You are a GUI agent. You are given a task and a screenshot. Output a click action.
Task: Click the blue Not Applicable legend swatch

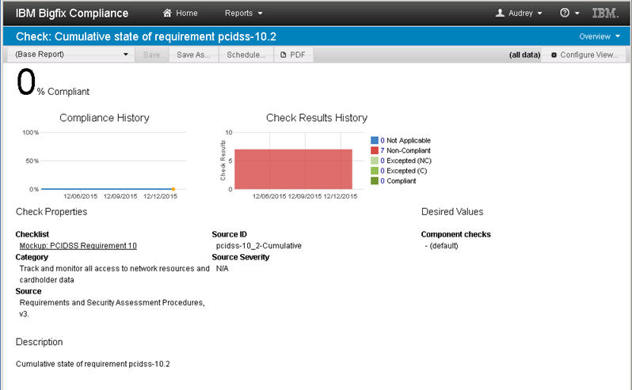(375, 141)
